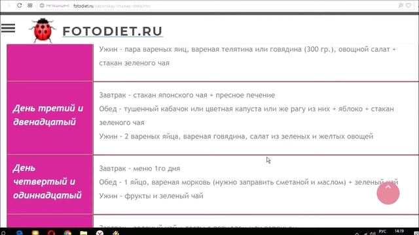Click 'Завтрак - стакан японского чая' line

tap(187, 95)
